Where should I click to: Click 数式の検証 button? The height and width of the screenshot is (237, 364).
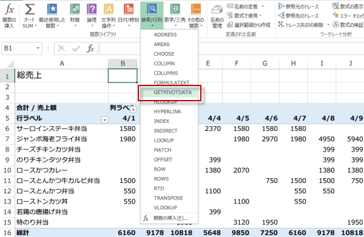(x=348, y=25)
